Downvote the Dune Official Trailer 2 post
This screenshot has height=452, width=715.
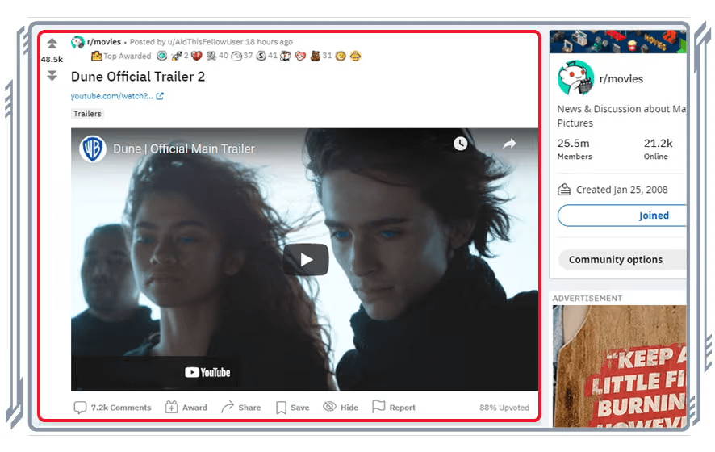(52, 75)
